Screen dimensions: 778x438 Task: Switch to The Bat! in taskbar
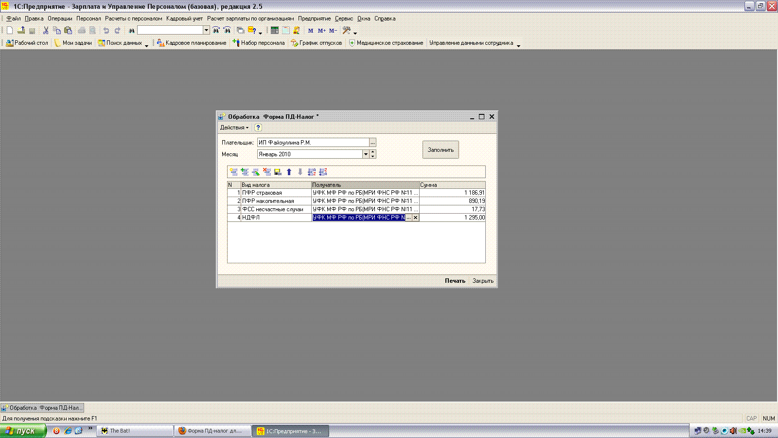tap(135, 431)
